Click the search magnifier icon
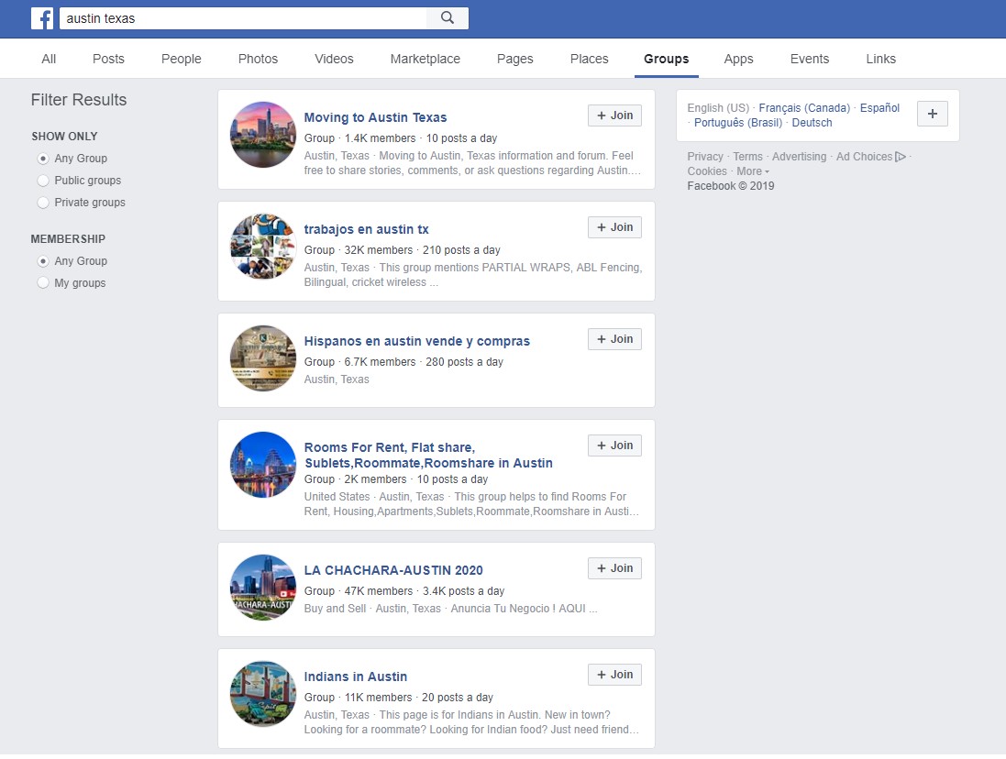The height and width of the screenshot is (759, 1006). pyautogui.click(x=448, y=18)
